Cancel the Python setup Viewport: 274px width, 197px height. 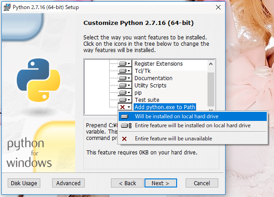click(x=202, y=183)
